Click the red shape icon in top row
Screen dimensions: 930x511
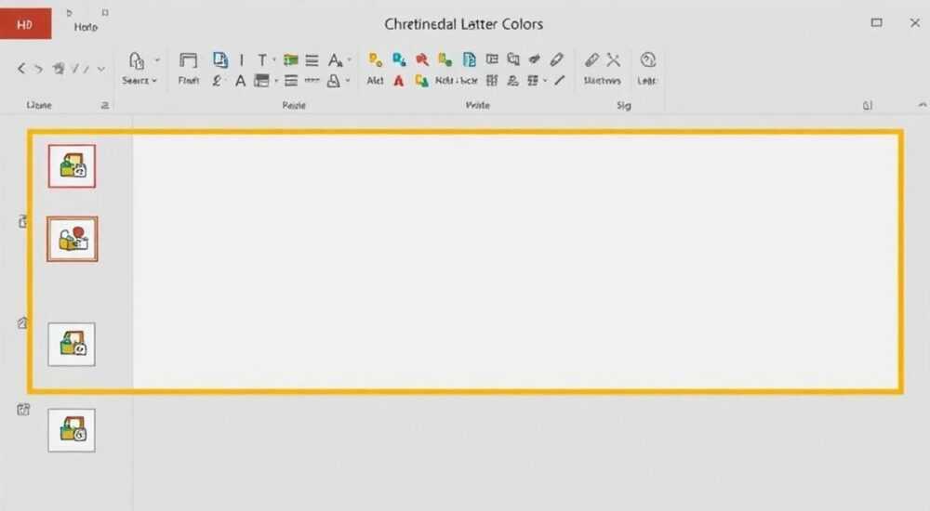click(421, 59)
